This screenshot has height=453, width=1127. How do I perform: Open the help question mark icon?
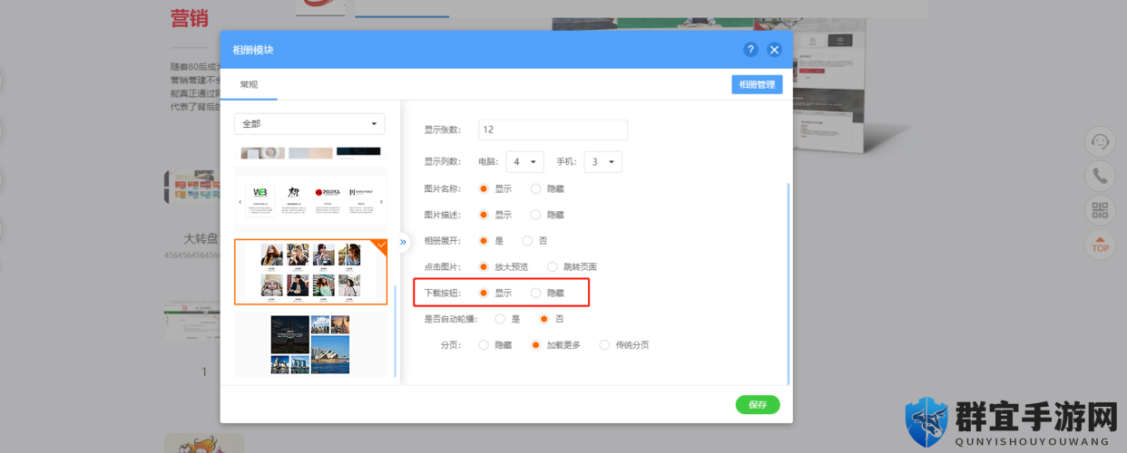coord(750,50)
